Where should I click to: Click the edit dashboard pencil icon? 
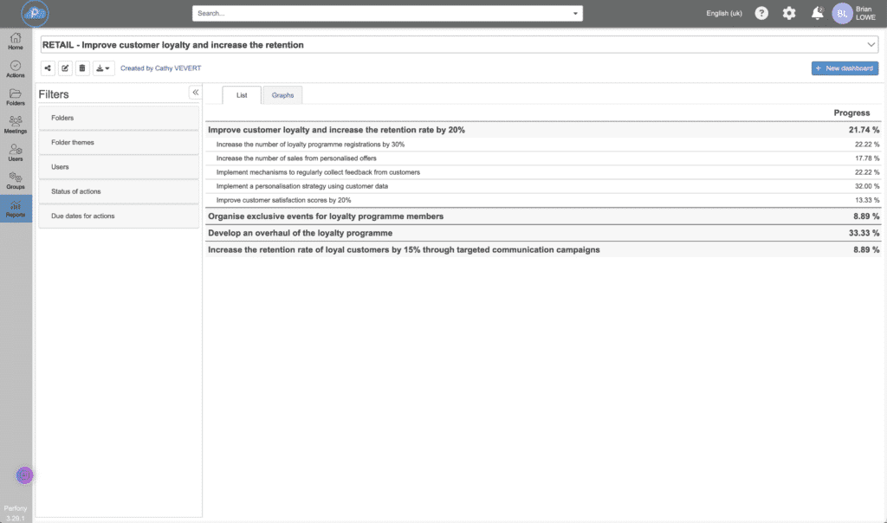(x=65, y=68)
